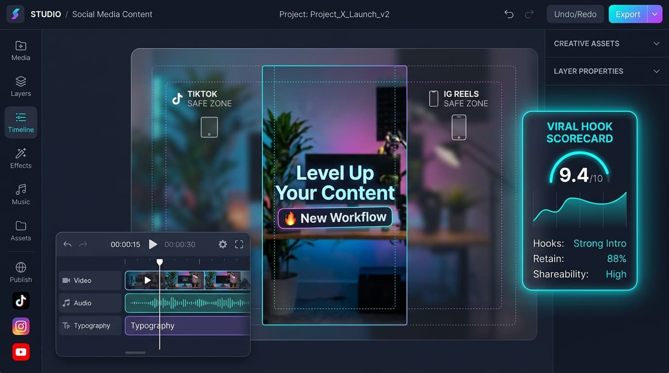Screen dimensions: 669x373
Task: Open the Export options dropdown arrow
Action: pyautogui.click(x=655, y=14)
